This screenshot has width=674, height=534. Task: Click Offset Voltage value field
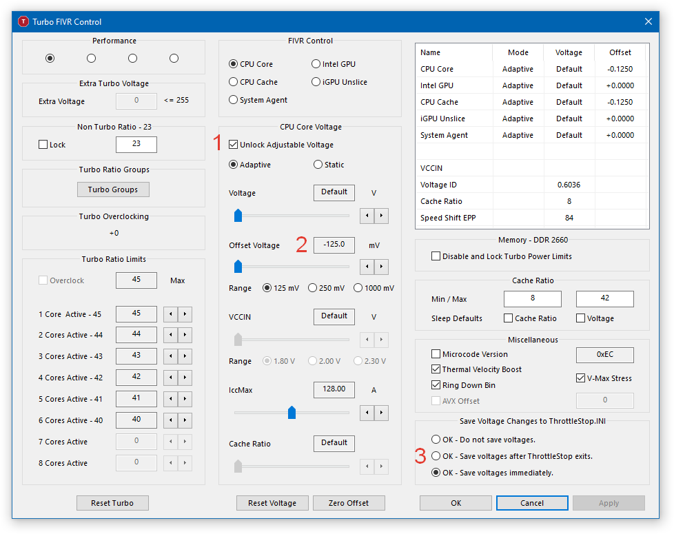(334, 245)
